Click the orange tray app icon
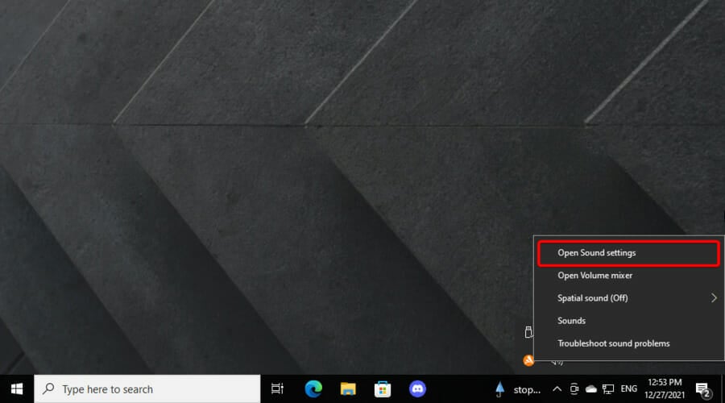The image size is (725, 403). [528, 360]
